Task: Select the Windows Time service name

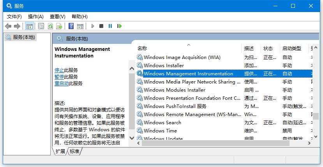Action: click(160, 131)
